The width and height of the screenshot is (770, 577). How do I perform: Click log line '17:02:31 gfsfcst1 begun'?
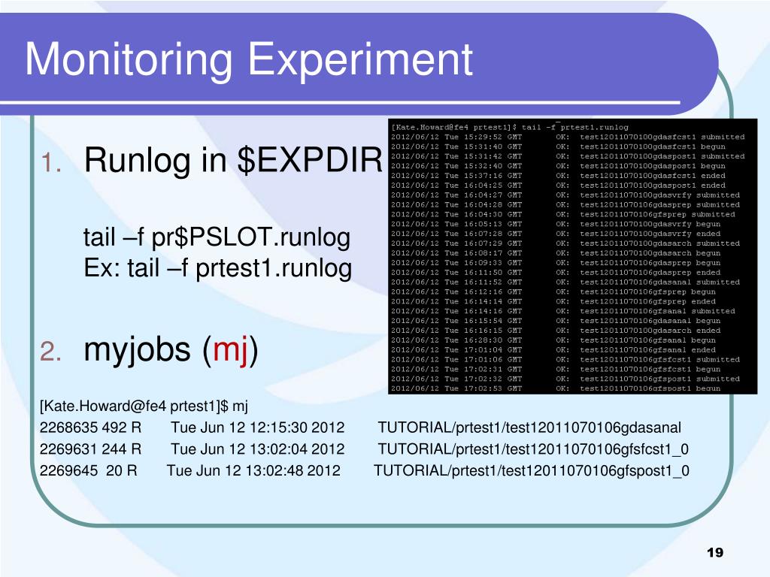coord(556,369)
